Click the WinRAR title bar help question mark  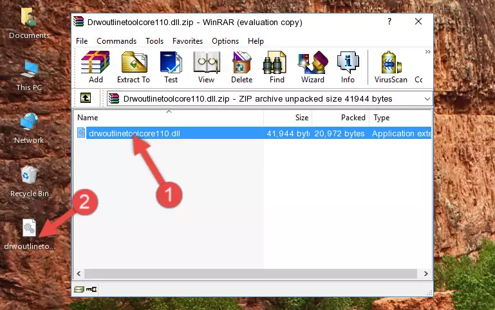tap(389, 21)
